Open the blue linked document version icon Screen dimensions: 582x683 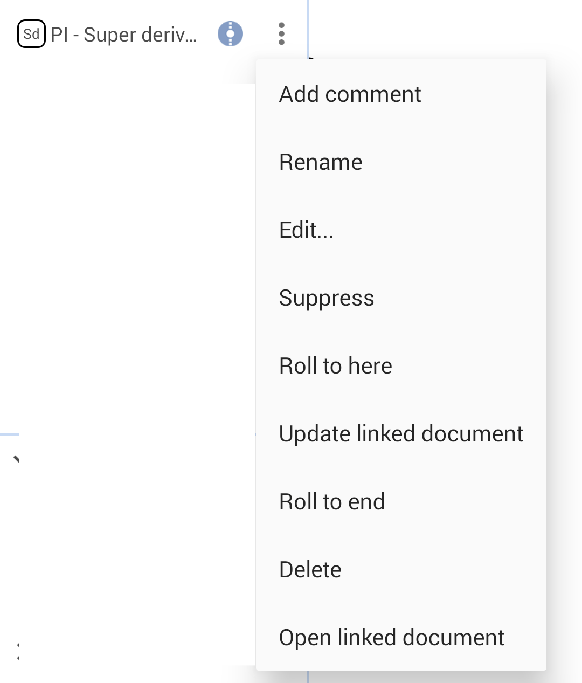pyautogui.click(x=230, y=34)
